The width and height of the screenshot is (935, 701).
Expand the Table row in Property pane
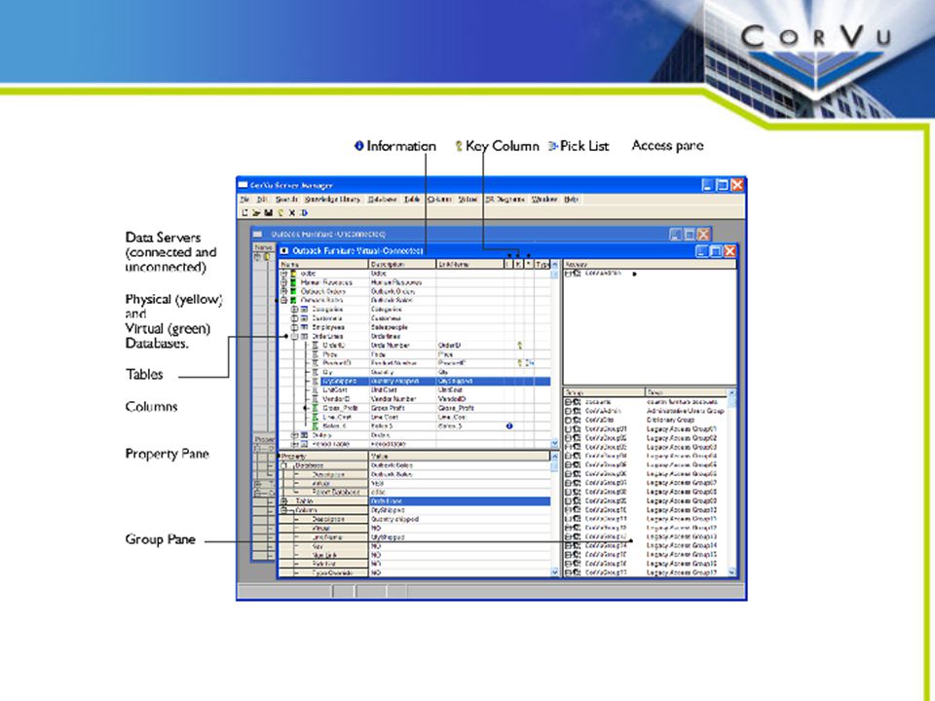(284, 501)
